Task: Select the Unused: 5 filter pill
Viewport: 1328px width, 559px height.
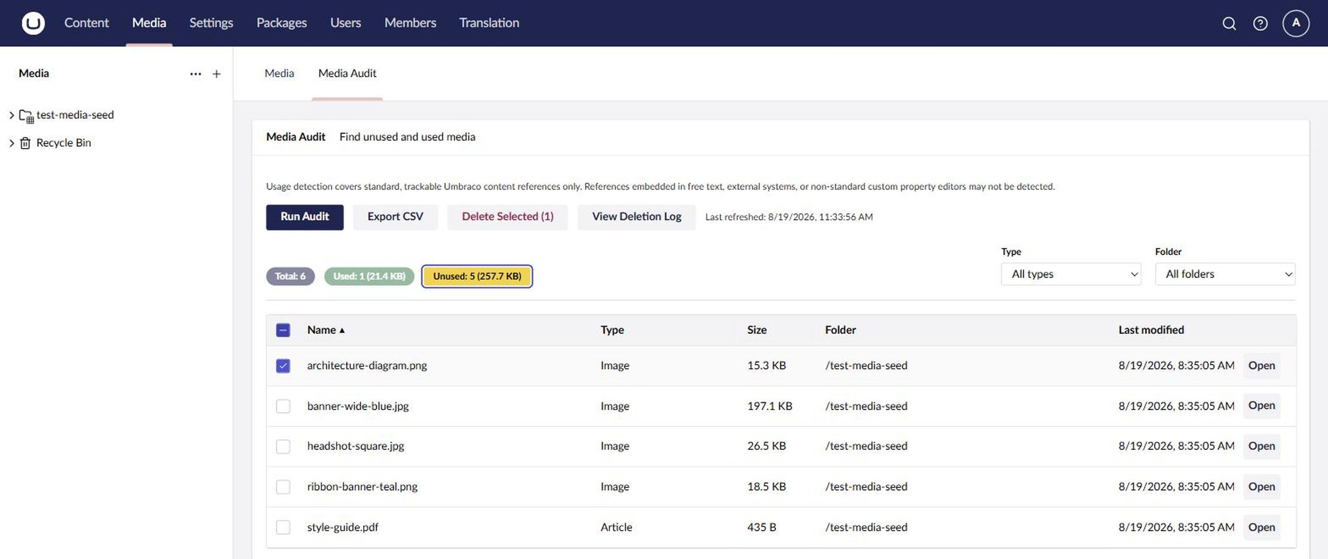Action: point(477,276)
